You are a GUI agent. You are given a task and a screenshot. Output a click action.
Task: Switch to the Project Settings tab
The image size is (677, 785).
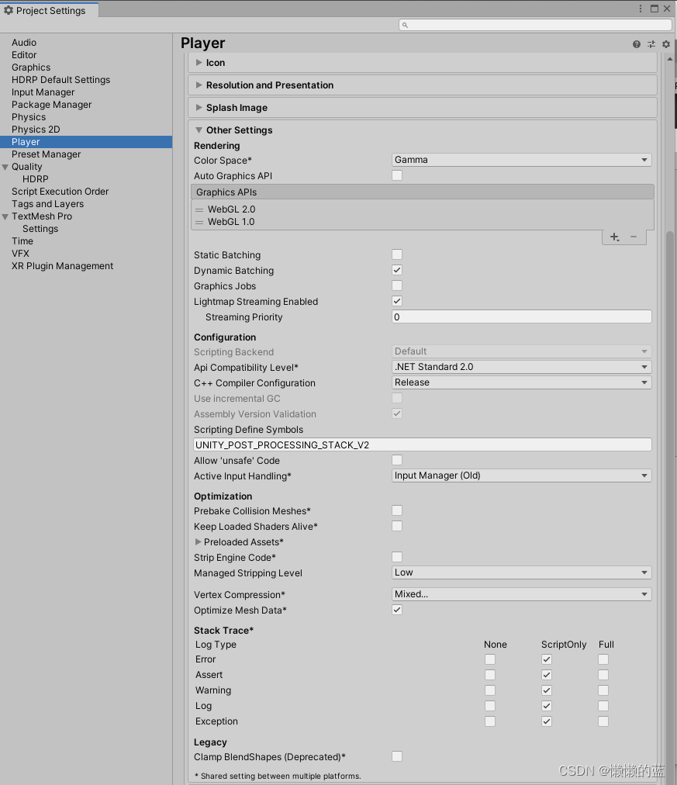tap(48, 11)
